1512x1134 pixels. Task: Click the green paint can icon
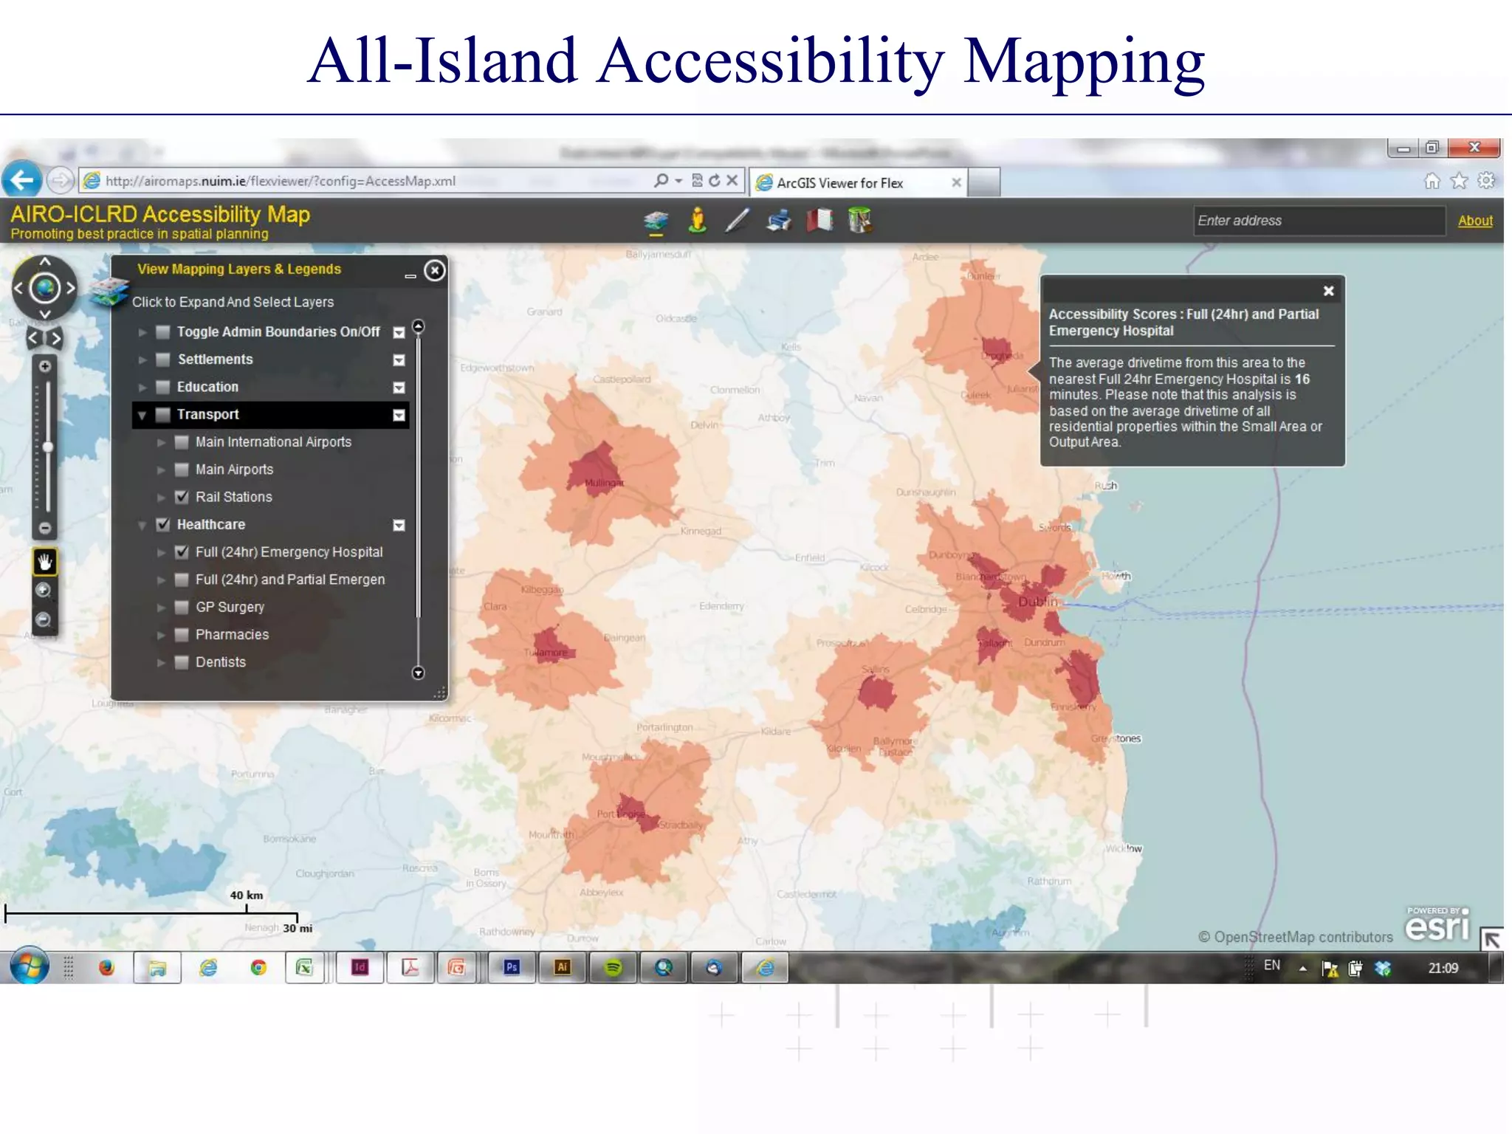[x=860, y=221]
